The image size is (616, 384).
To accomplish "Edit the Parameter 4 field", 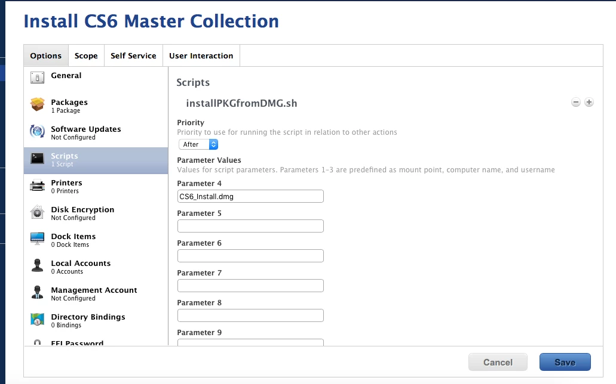I will tap(250, 196).
